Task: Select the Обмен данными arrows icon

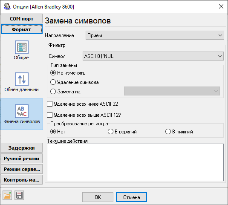Action: pyautogui.click(x=21, y=79)
